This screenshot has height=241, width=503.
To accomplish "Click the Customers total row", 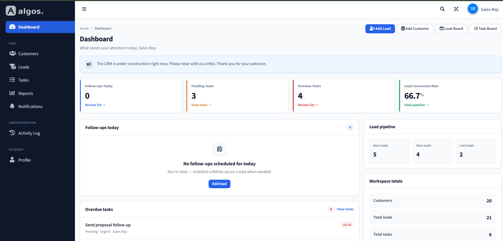I will pos(433,201).
